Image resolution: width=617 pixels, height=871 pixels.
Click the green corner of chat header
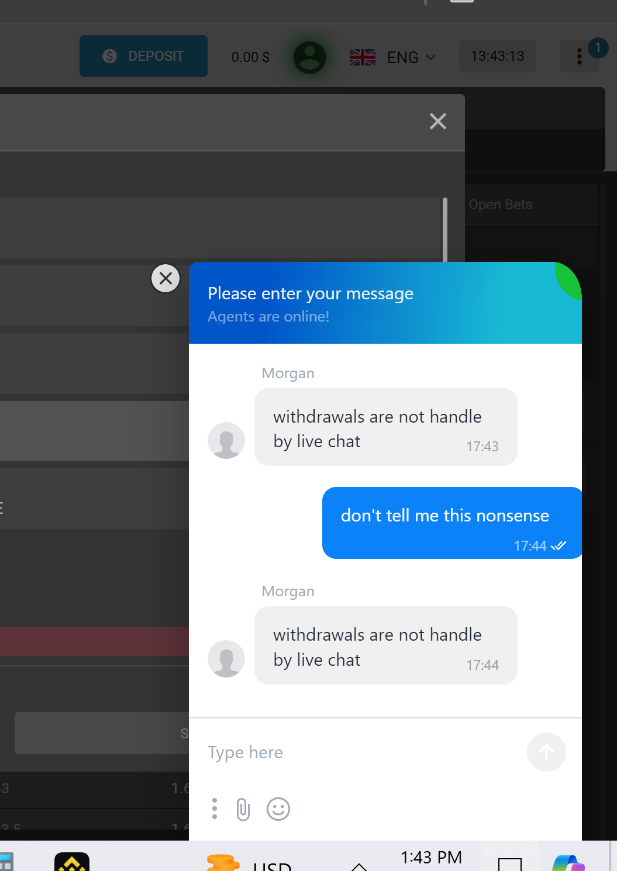pyautogui.click(x=570, y=279)
